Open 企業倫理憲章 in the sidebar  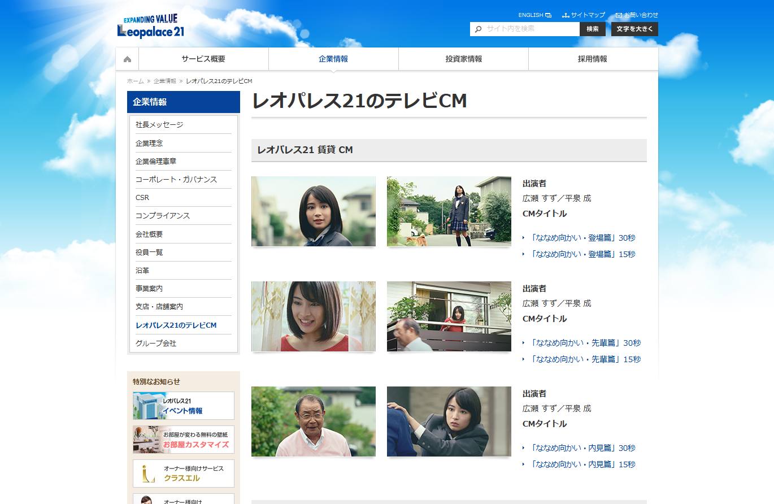[184, 162]
